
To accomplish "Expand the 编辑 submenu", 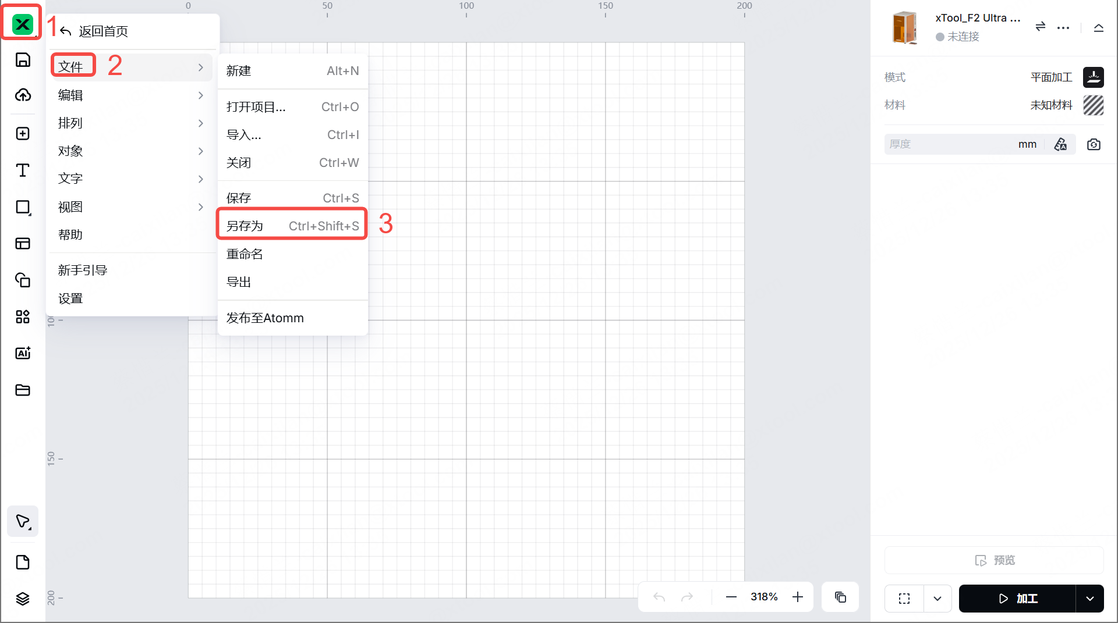I will pos(130,95).
